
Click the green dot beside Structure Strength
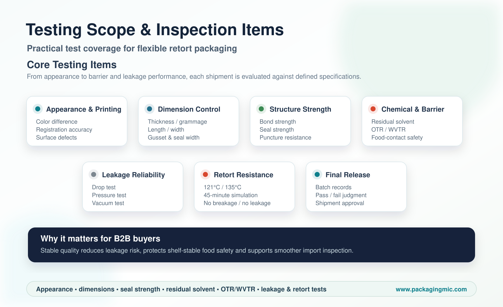261,109
